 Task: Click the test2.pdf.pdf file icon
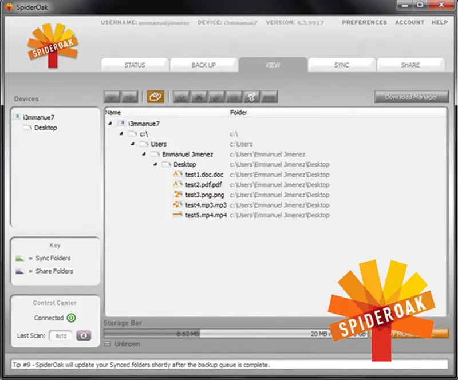click(x=177, y=184)
